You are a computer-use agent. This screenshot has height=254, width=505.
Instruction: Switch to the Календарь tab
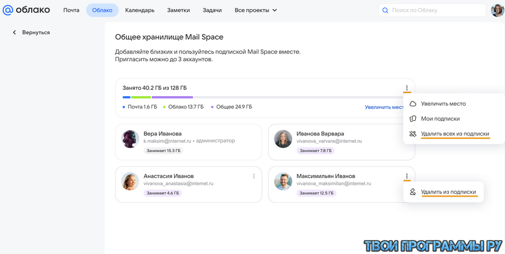140,10
